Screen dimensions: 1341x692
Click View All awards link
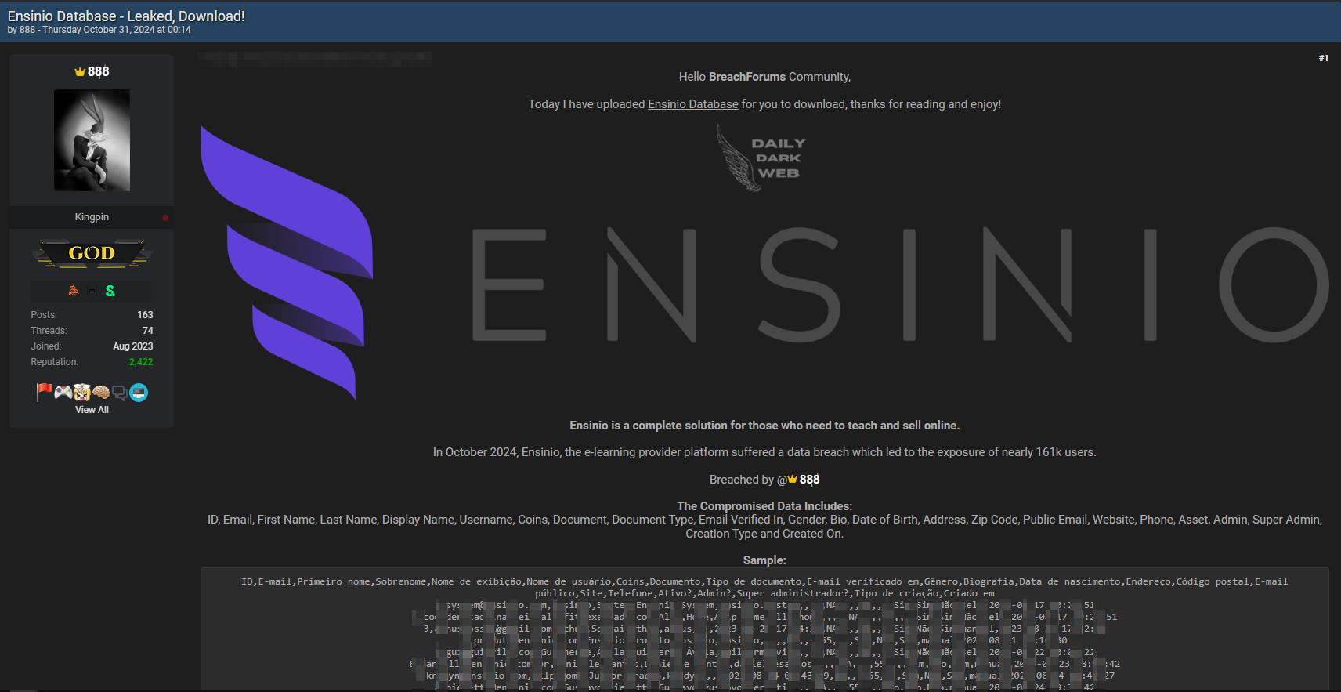[x=92, y=410]
